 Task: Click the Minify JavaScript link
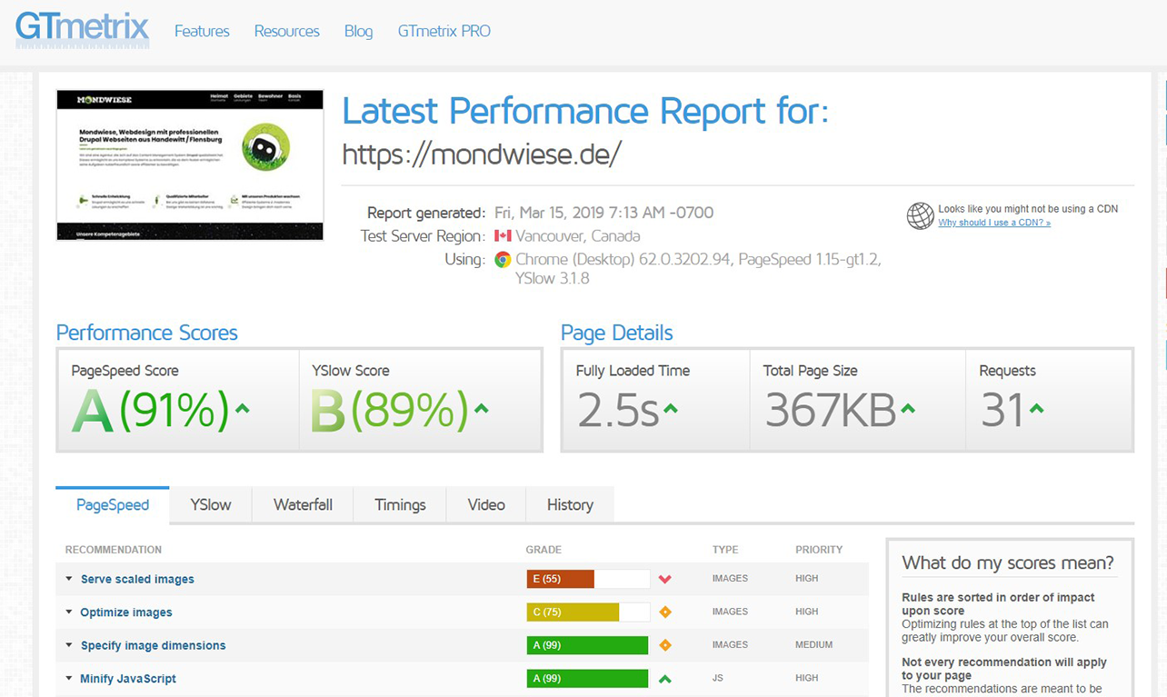128,679
